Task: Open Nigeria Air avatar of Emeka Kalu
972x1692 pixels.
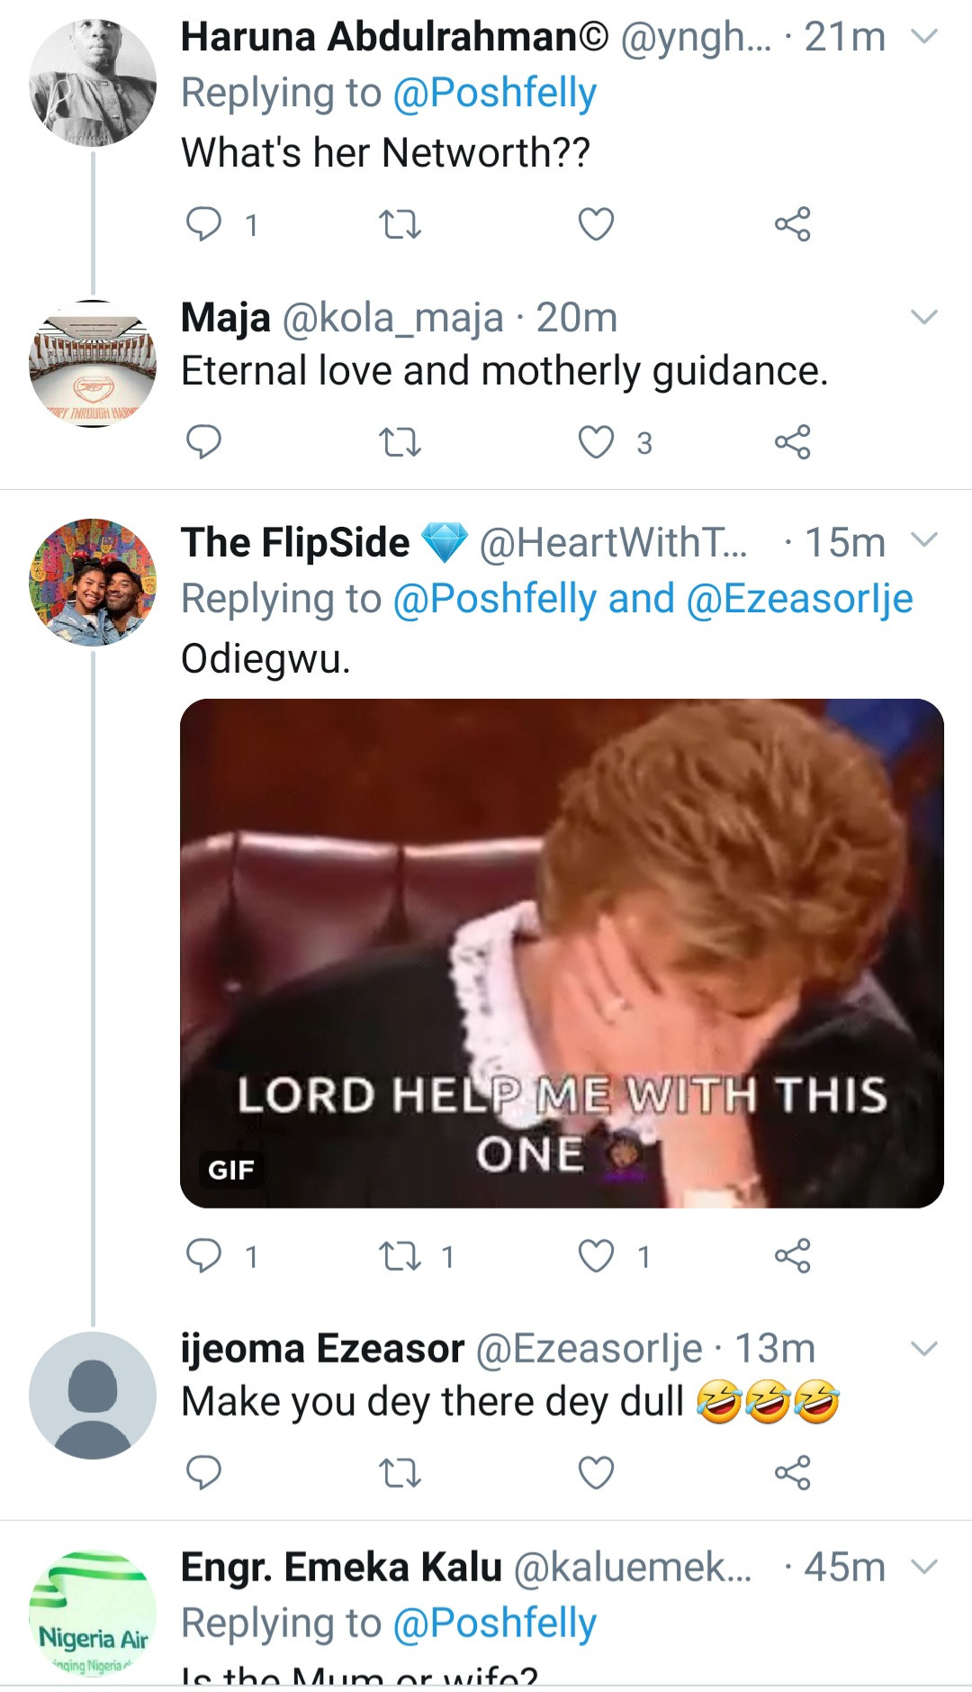Action: (x=93, y=1612)
